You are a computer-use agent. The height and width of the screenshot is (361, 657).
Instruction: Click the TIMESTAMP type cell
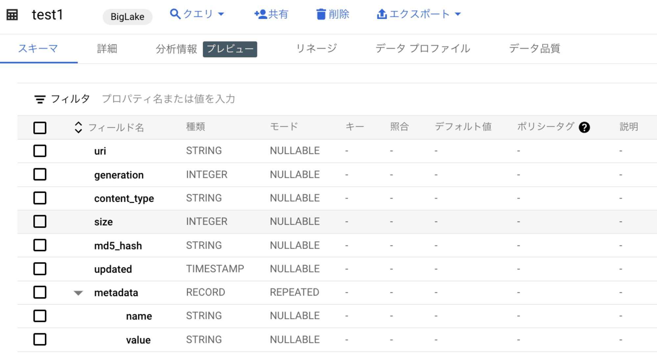pyautogui.click(x=215, y=269)
